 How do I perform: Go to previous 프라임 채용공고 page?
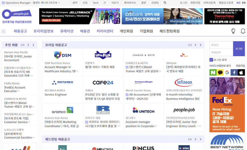click(x=196, y=45)
